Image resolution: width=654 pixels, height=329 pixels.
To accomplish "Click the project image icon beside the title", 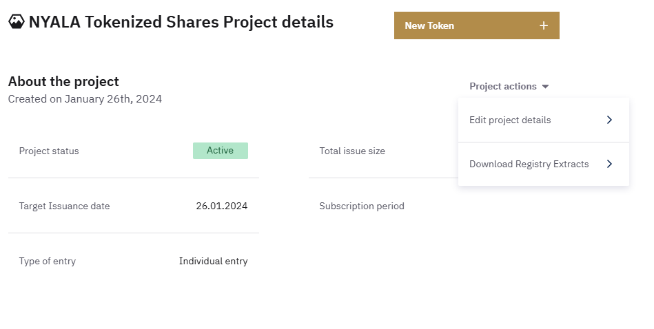I will [x=17, y=22].
